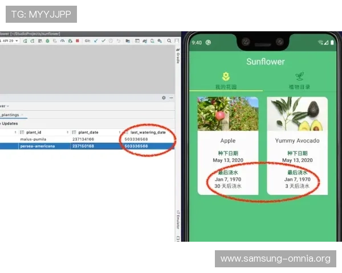Image resolution: width=342 pixels, height=273 pixels.
Task: Tap the battery icon in phone status bar
Action: pyautogui.click(x=332, y=43)
